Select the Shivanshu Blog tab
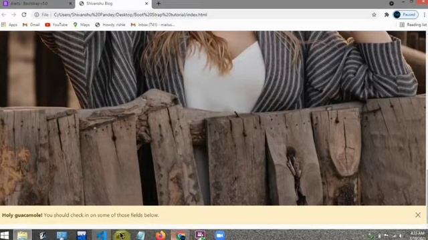The width and height of the screenshot is (428, 240). 113,4
